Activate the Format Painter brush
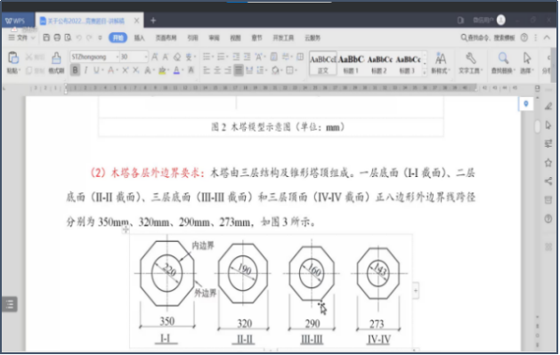560x355 pixels. (56, 58)
